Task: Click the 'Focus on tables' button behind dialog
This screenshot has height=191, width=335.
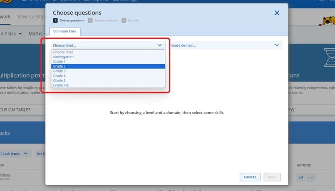Action: coord(15,110)
